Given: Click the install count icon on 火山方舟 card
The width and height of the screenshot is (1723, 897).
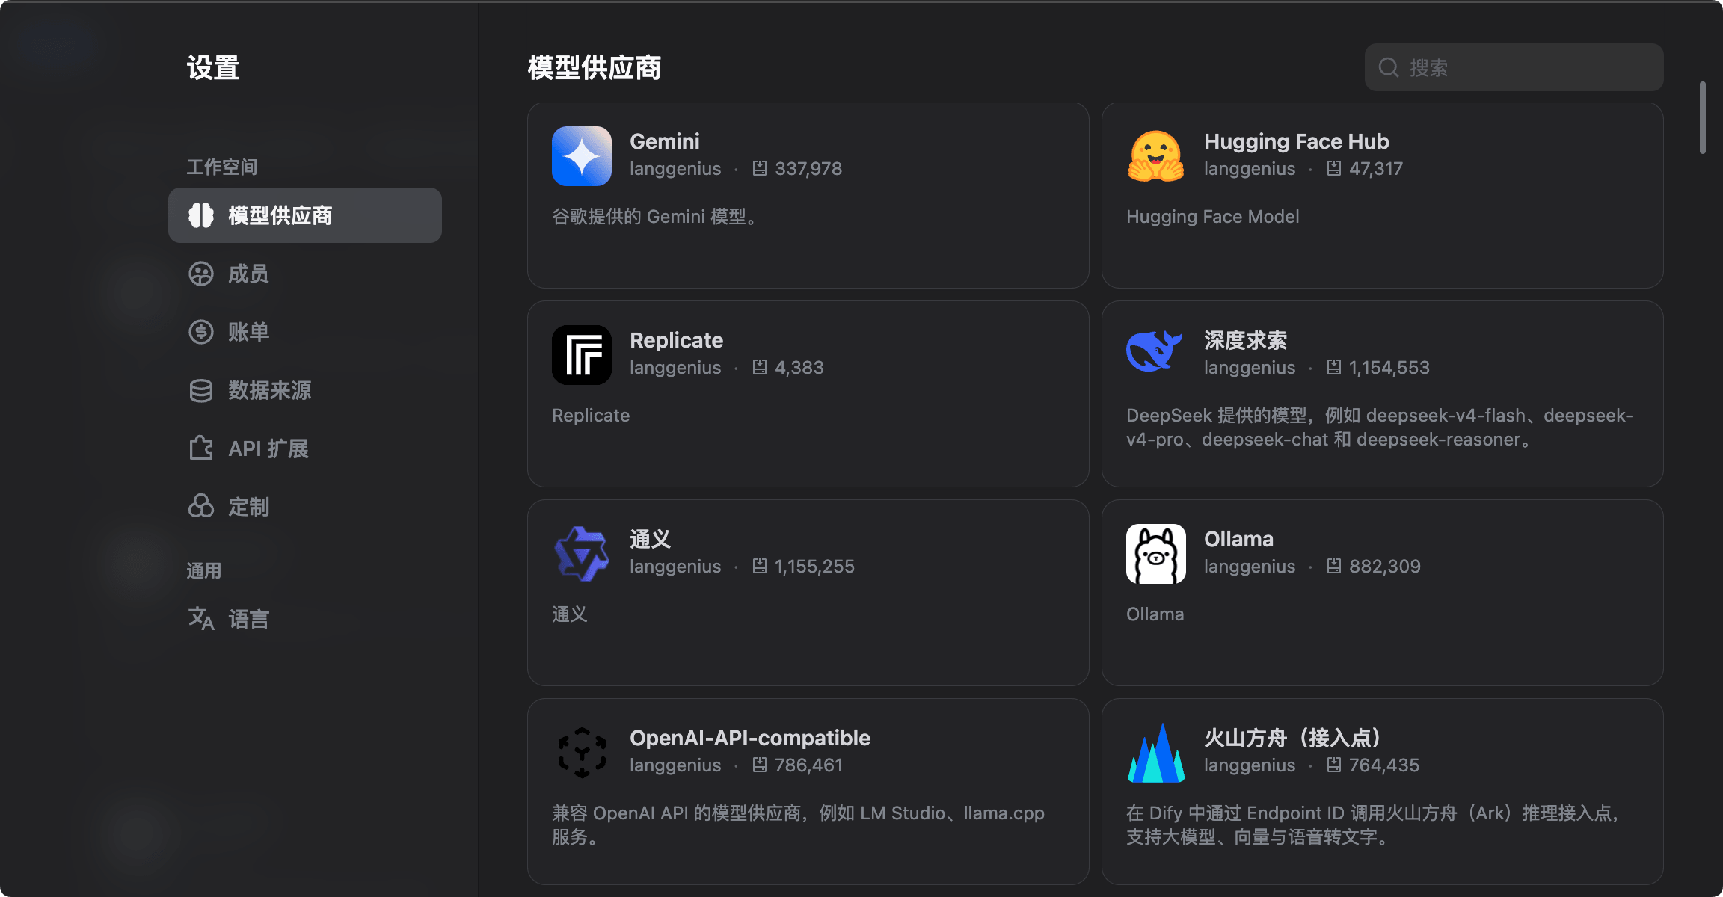Looking at the screenshot, I should point(1334,765).
